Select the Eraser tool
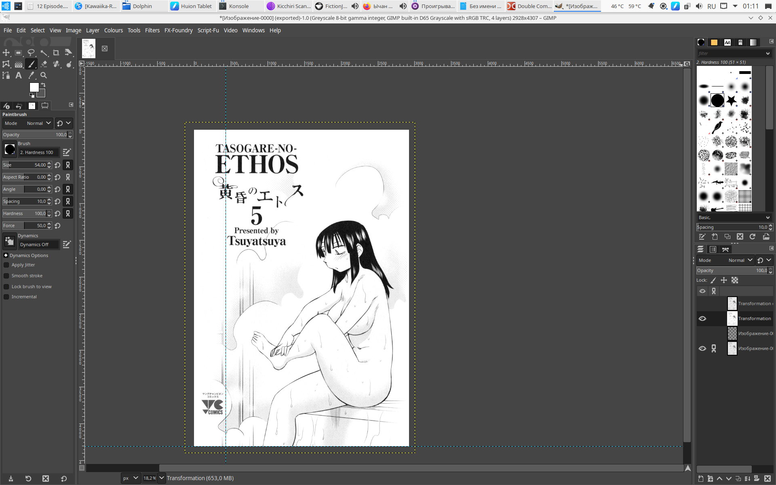Image resolution: width=776 pixels, height=485 pixels. click(x=44, y=64)
